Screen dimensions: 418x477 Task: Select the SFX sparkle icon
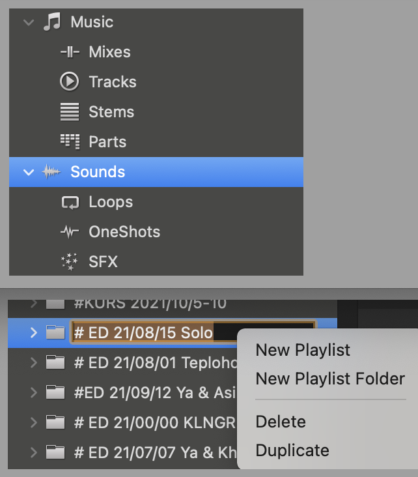[x=69, y=262]
